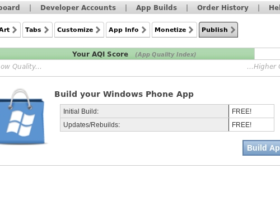
Task: Select the Tabs step
Action: 38,30
